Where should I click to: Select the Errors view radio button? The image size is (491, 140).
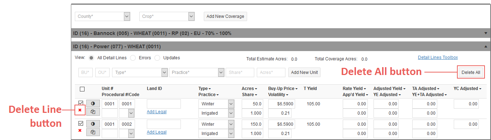click(x=133, y=58)
